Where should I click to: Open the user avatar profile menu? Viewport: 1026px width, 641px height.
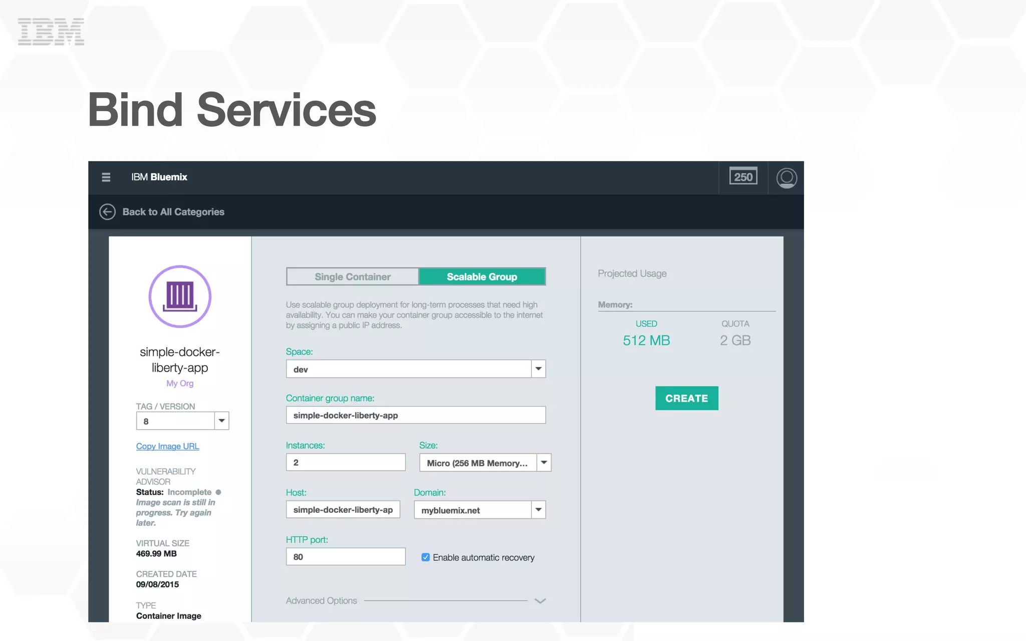pos(787,178)
